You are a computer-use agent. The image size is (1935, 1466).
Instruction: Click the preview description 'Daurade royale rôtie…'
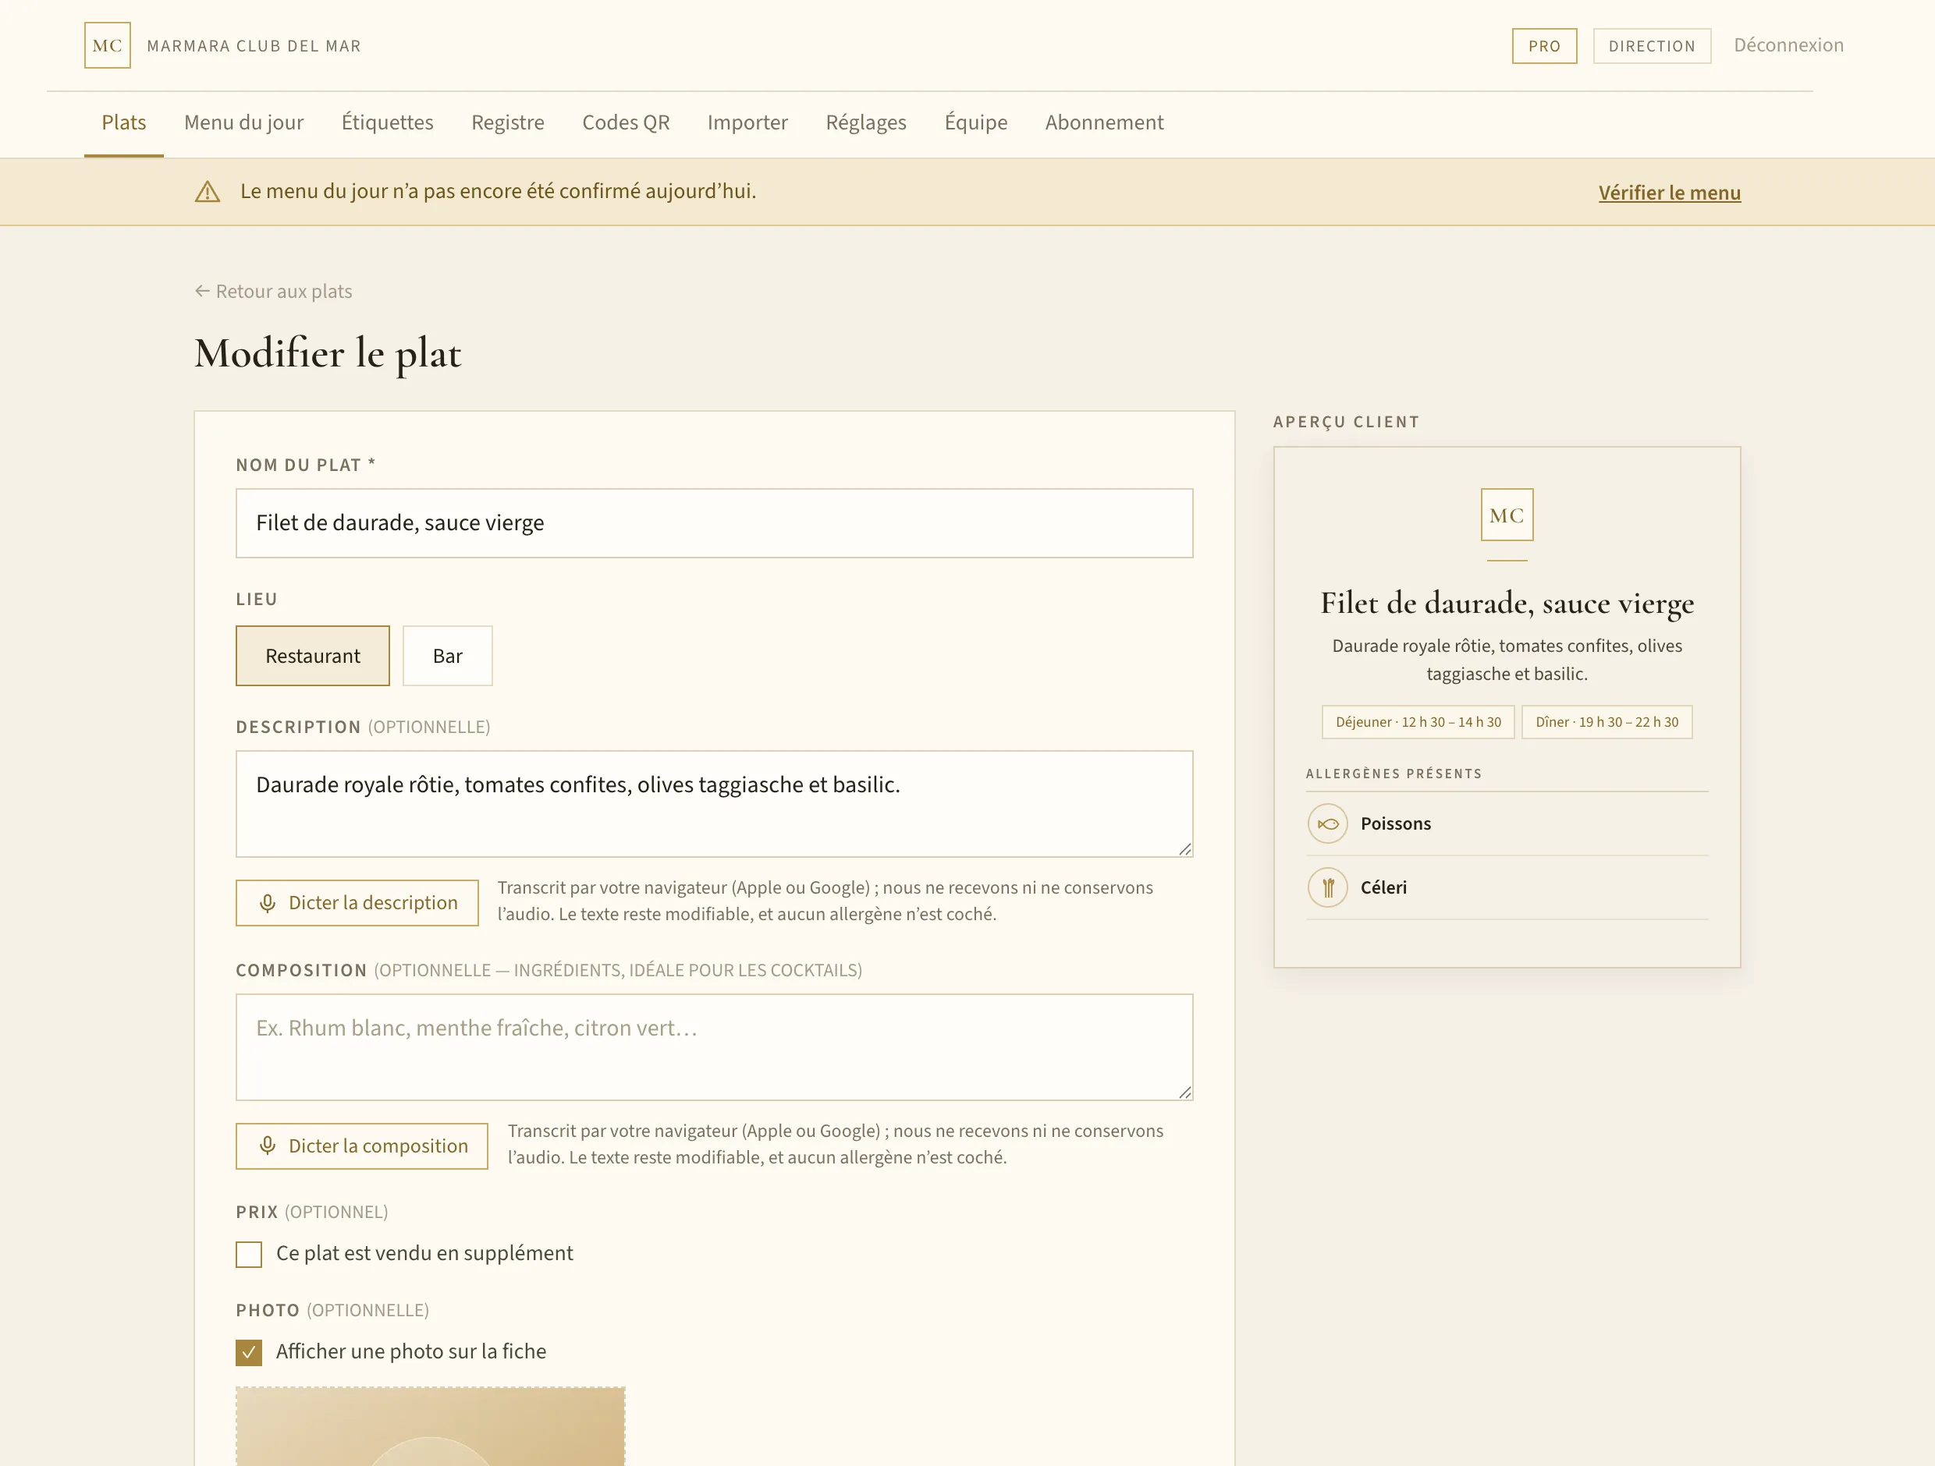coord(1507,660)
